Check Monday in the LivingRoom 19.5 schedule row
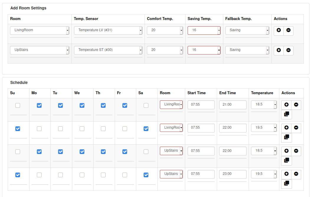Viewport: 310px width, 197px height. [x=39, y=129]
